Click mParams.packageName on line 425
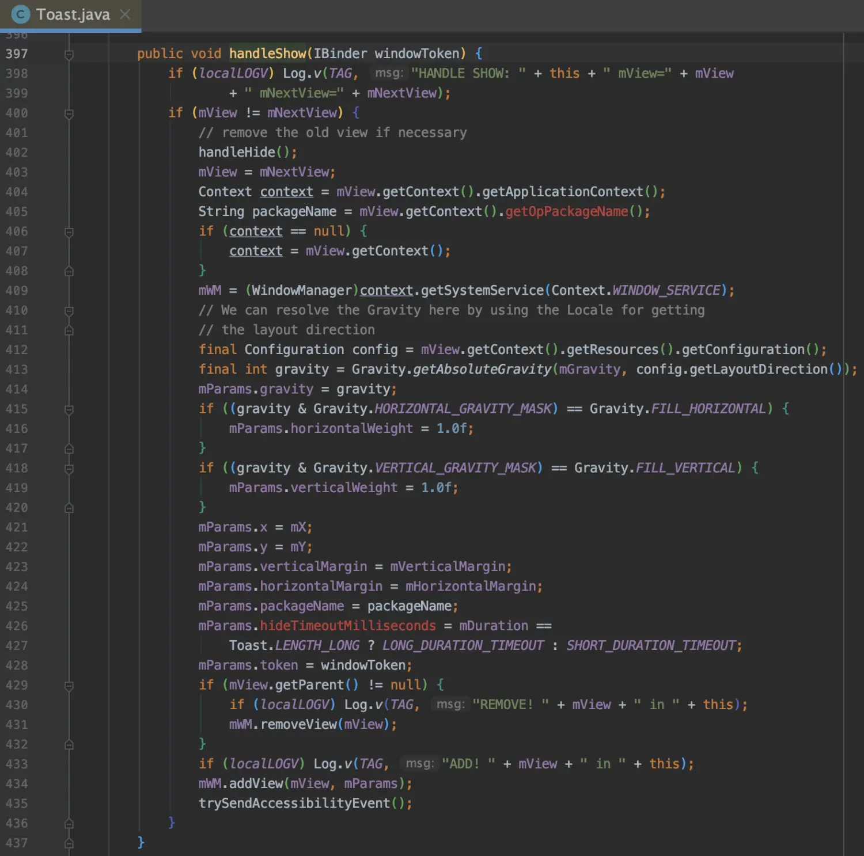The width and height of the screenshot is (864, 856). point(271,606)
